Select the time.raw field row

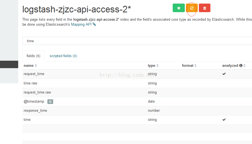tap(137, 83)
